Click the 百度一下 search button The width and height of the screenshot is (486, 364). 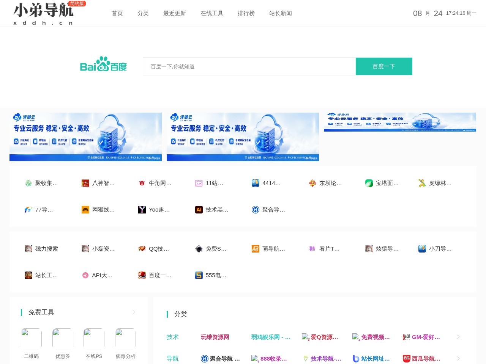point(384,66)
